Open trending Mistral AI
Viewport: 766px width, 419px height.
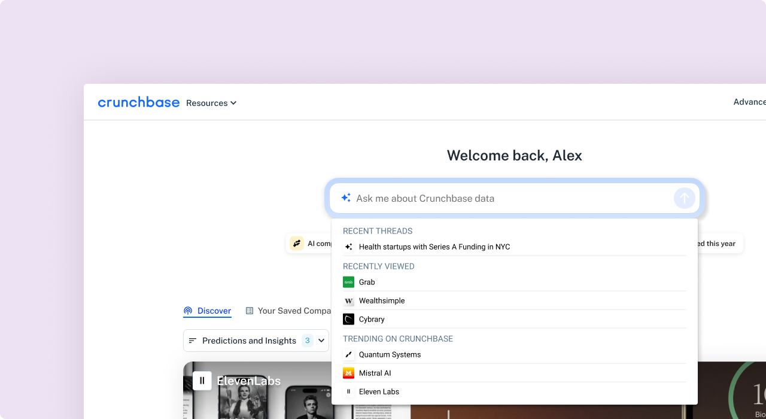515,373
